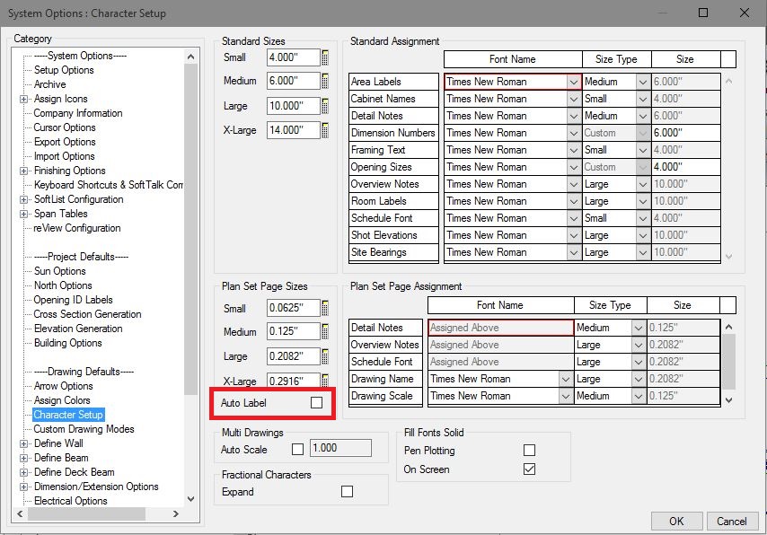Image resolution: width=767 pixels, height=535 pixels.
Task: Click the keypad icon for Small plan set page size
Action: point(324,307)
